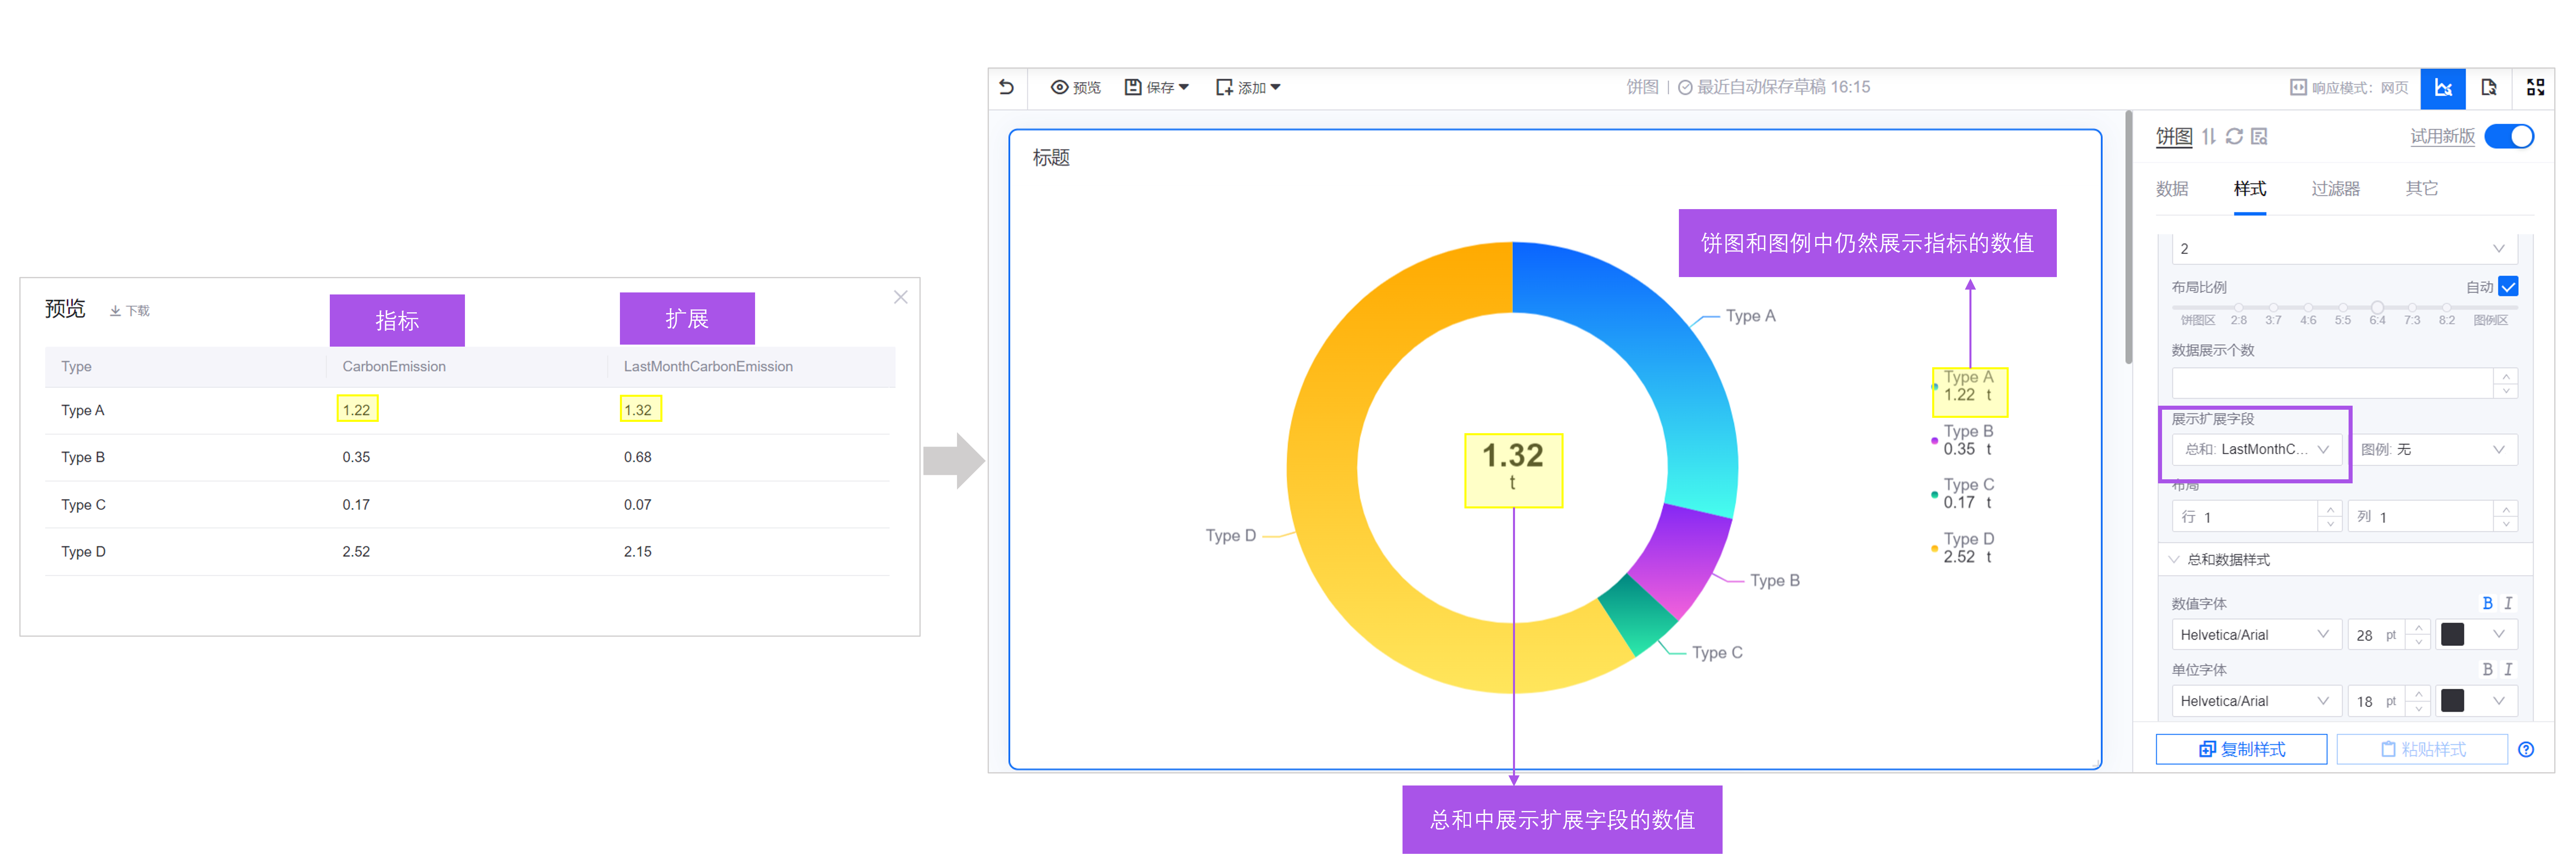2576x868 pixels.
Task: Click the data view search icon
Action: [x=2259, y=136]
